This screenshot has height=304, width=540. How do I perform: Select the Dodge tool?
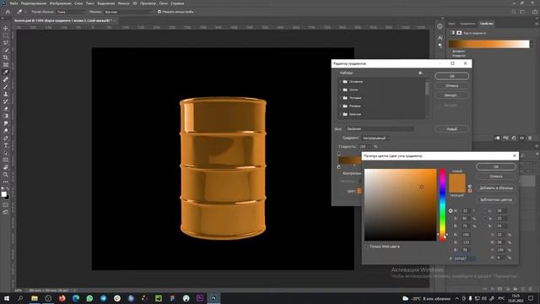tap(6, 131)
